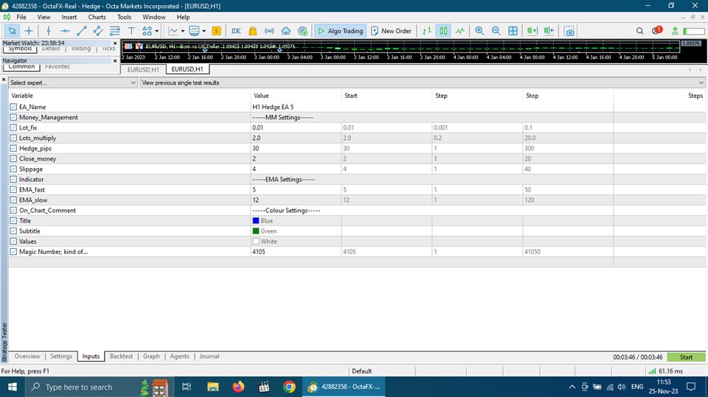Take a chart screenshot camera icon
The image size is (708, 397).
[569, 31]
